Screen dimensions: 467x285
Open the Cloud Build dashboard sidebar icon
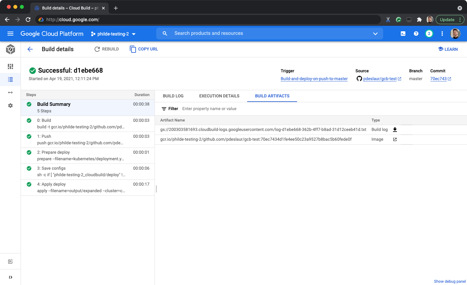[x=10, y=66]
